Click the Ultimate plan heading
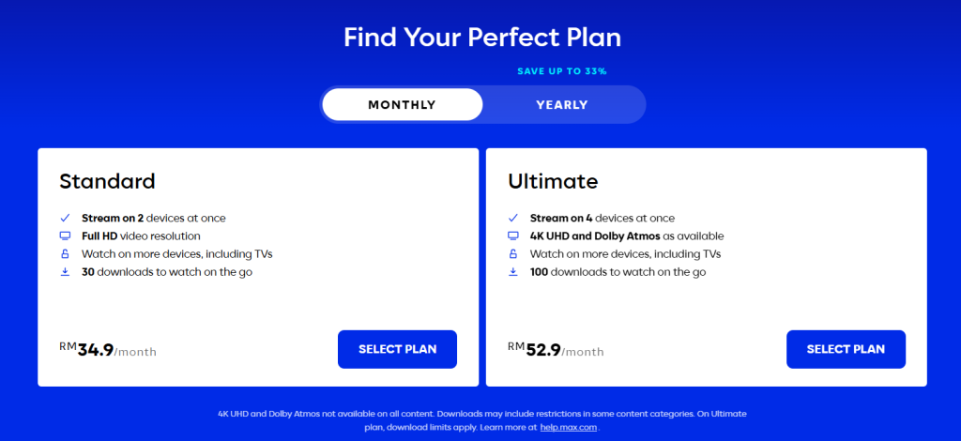The image size is (961, 441). pyautogui.click(x=553, y=181)
